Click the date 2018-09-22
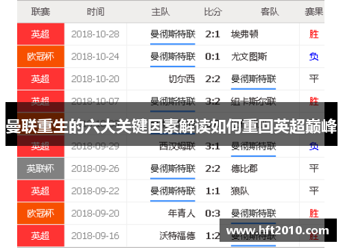 (95, 191)
